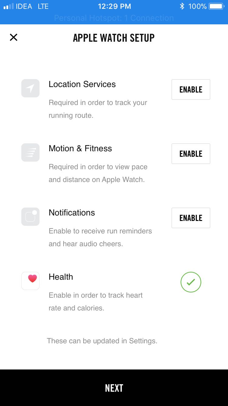Tap the Bluetooth status bar icon
The height and width of the screenshot is (406, 228).
(x=182, y=6)
